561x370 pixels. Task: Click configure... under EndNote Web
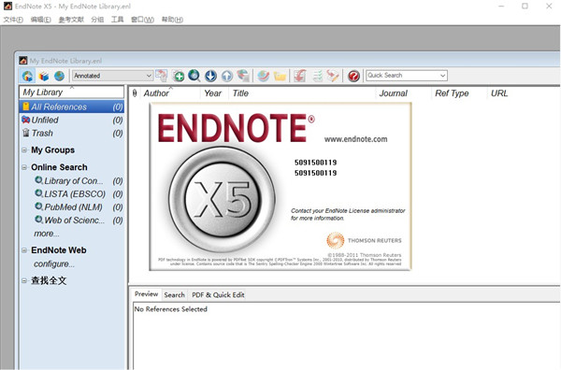[x=54, y=264]
